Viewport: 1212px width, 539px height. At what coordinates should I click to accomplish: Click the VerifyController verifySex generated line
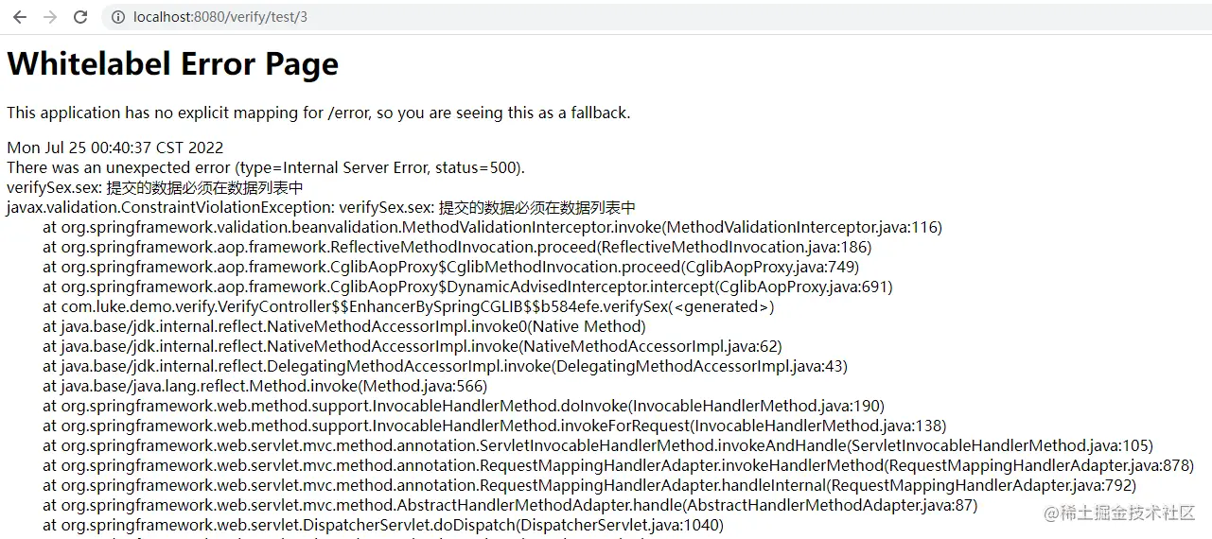(408, 306)
